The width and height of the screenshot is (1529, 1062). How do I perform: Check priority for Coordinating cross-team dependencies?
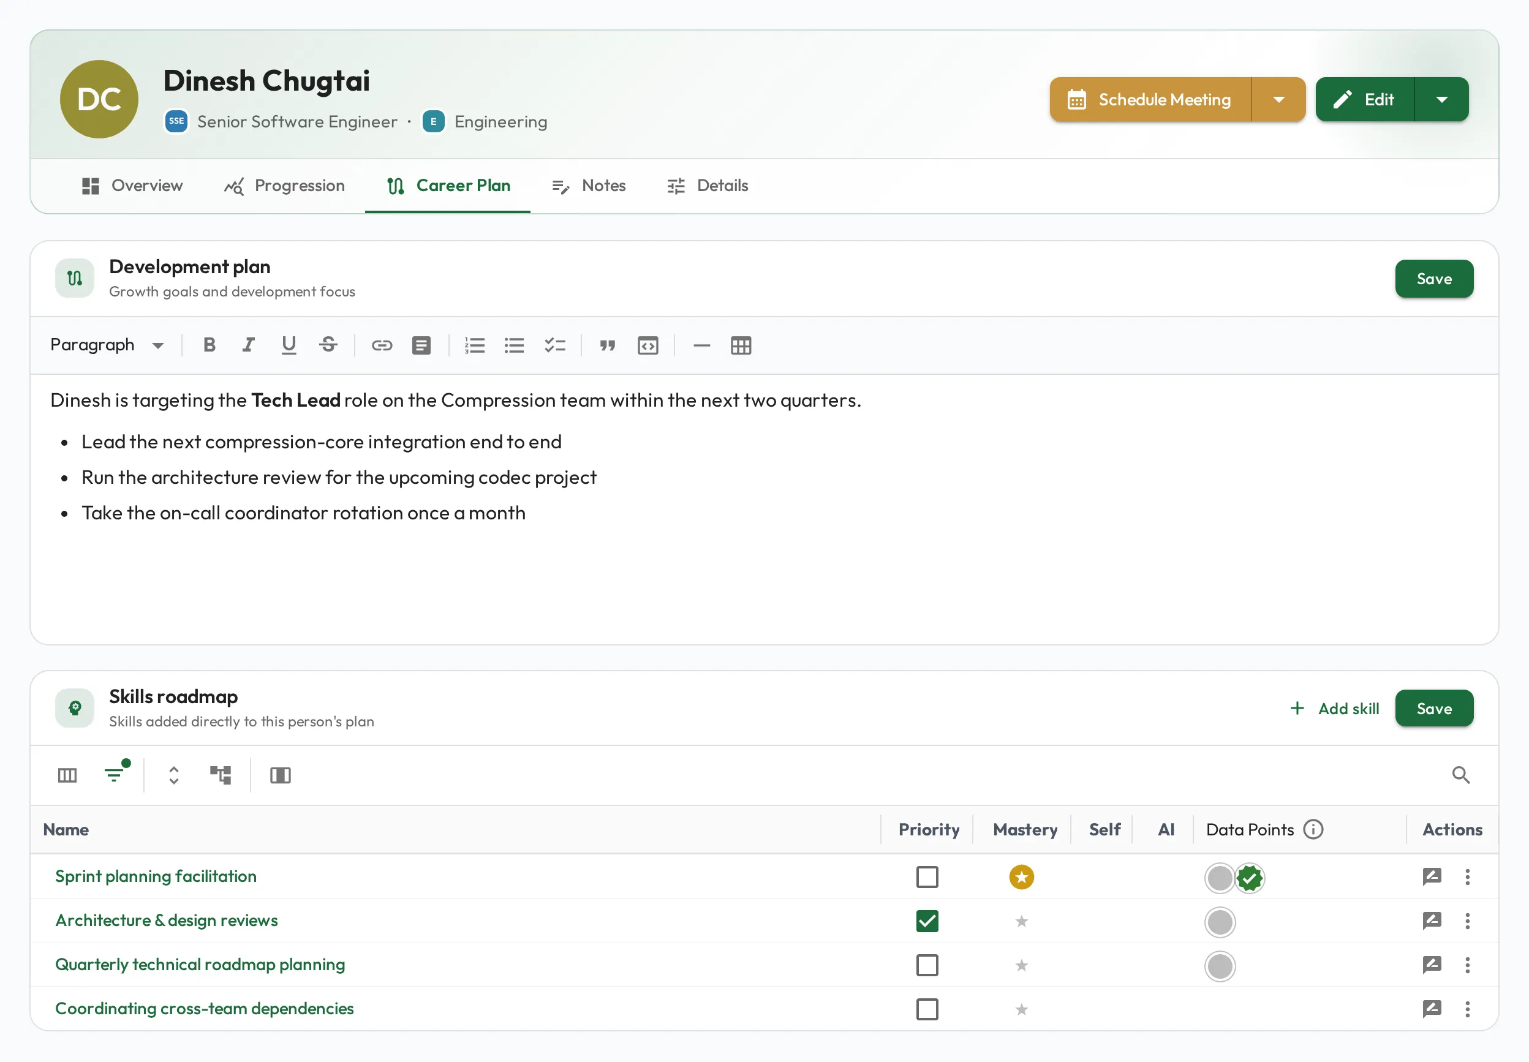pos(927,1009)
